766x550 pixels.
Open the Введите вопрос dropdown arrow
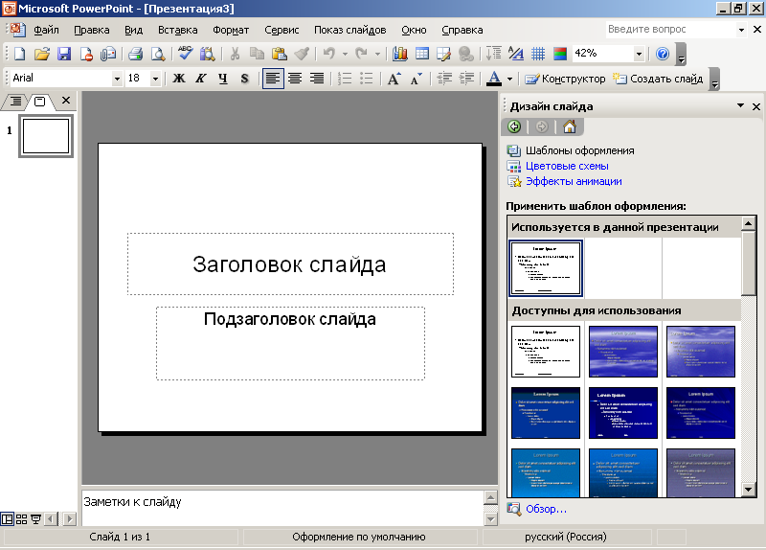point(741,30)
